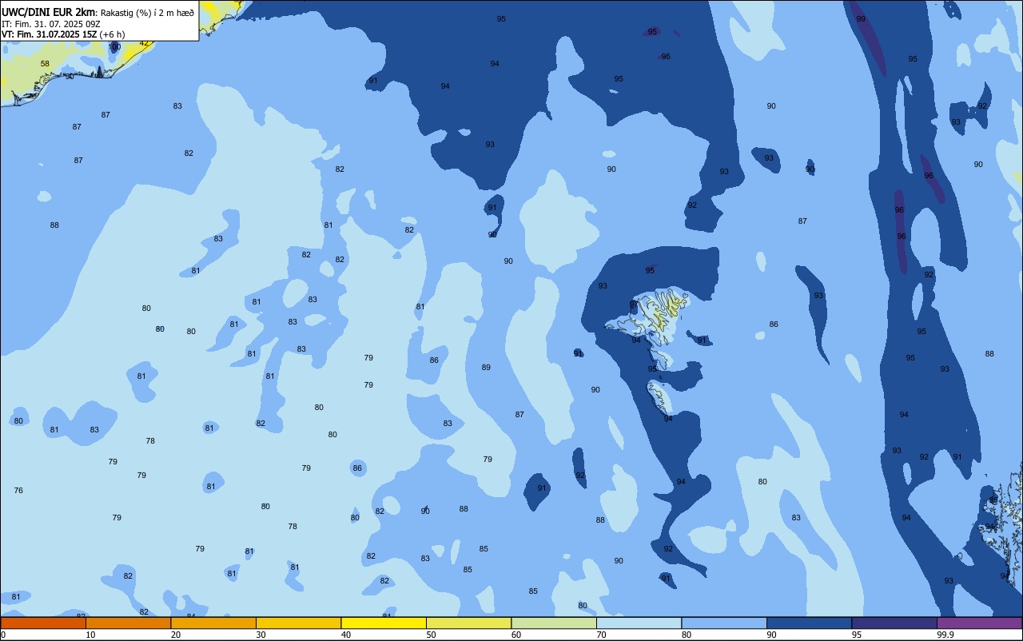Click the 0–10% dark orange legend swatch
1023x641 pixels.
click(x=43, y=623)
